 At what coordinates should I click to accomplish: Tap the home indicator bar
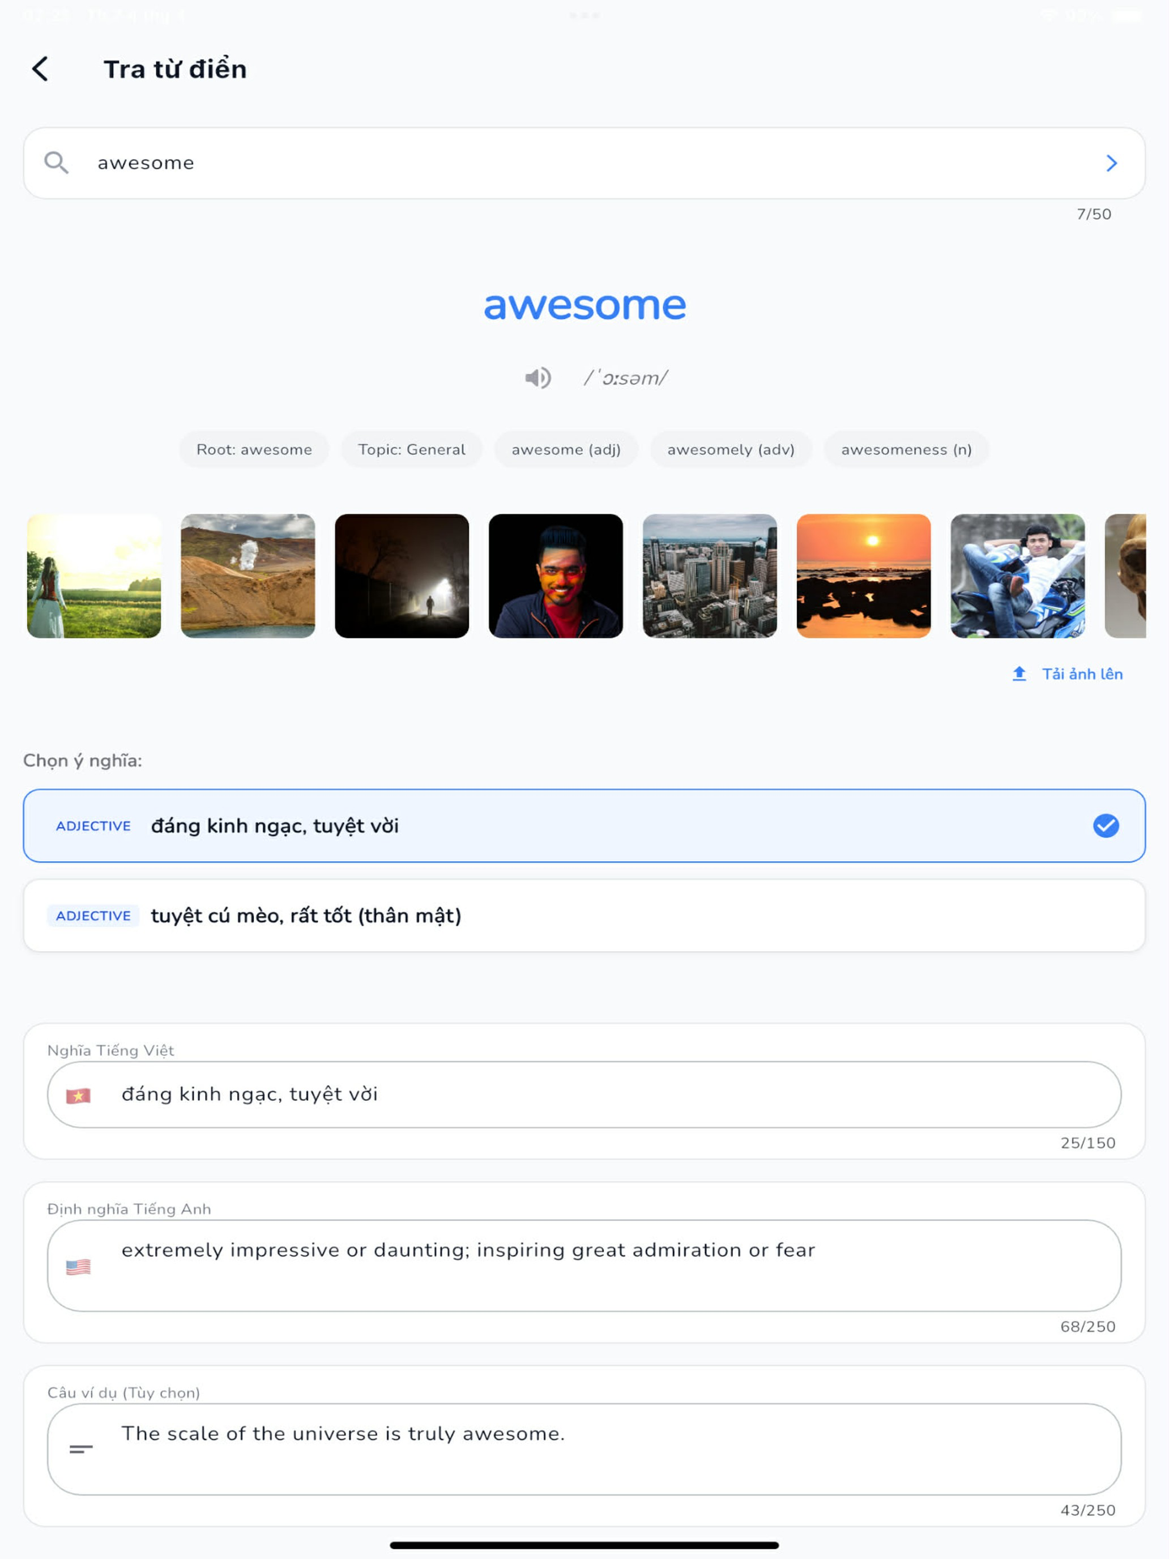point(584,1545)
